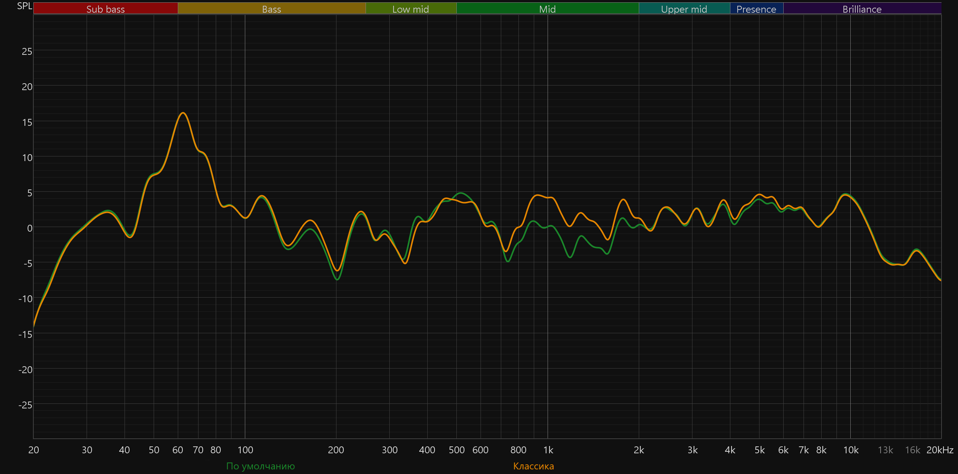This screenshot has height=474, width=958.
Task: Click the 0 dB SPL axis label
Action: click(x=30, y=228)
